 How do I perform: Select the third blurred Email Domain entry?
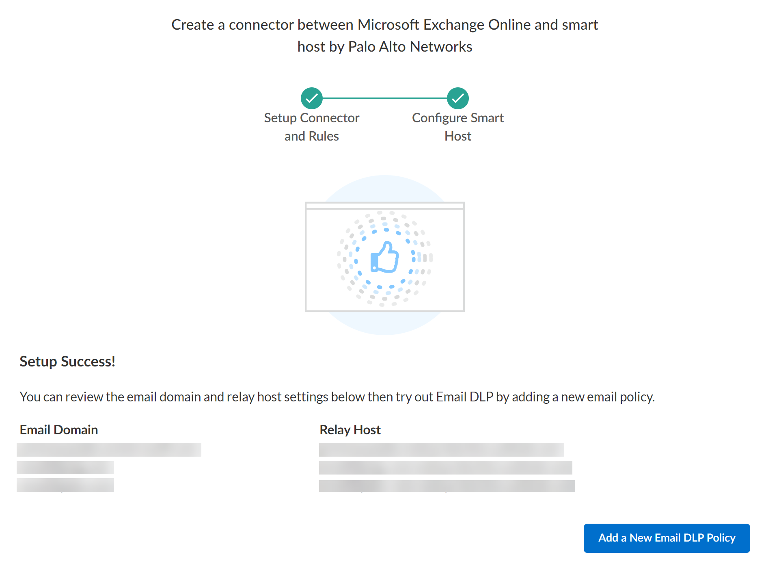pyautogui.click(x=65, y=485)
